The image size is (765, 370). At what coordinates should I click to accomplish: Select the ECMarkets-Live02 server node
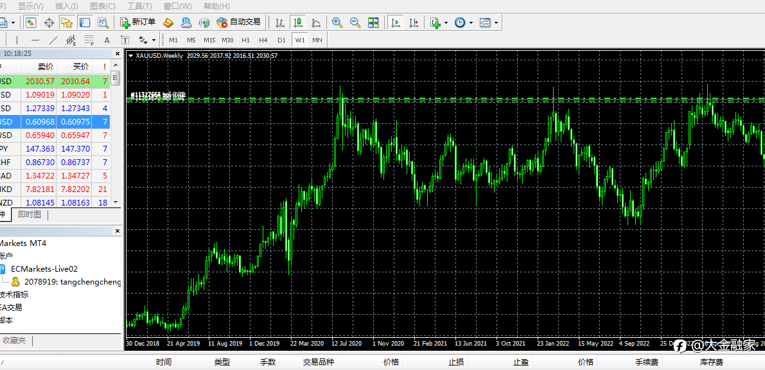(44, 269)
